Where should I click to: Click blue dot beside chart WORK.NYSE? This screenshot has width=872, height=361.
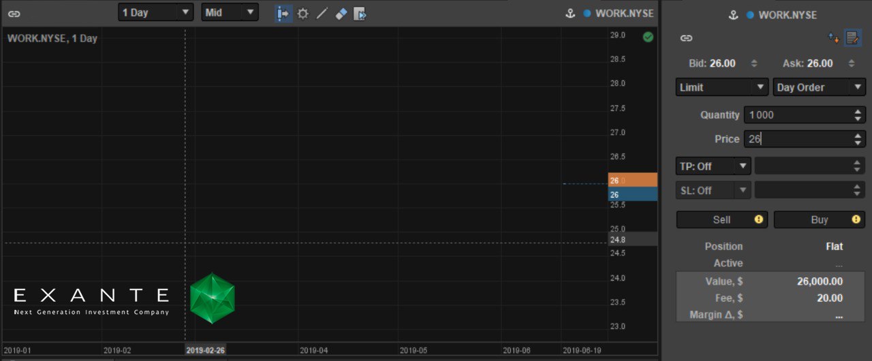tap(587, 13)
